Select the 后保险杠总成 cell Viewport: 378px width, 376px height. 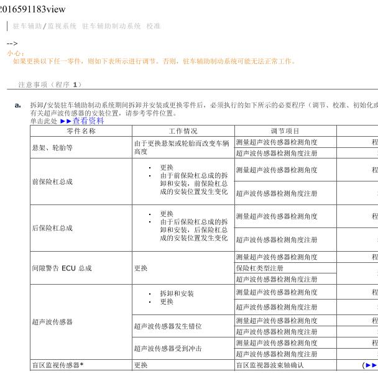click(81, 228)
